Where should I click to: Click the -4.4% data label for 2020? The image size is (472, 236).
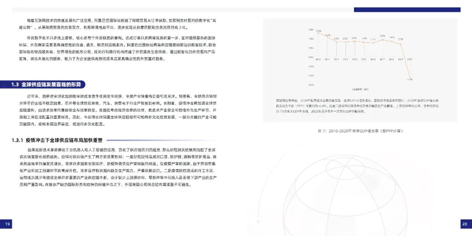click(x=410, y=80)
